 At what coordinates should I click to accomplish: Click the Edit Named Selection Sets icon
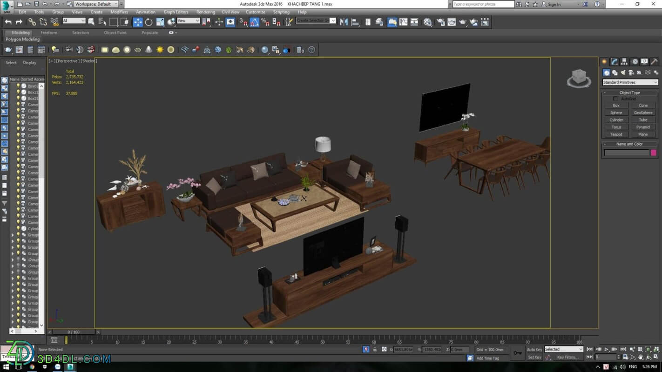pyautogui.click(x=289, y=22)
